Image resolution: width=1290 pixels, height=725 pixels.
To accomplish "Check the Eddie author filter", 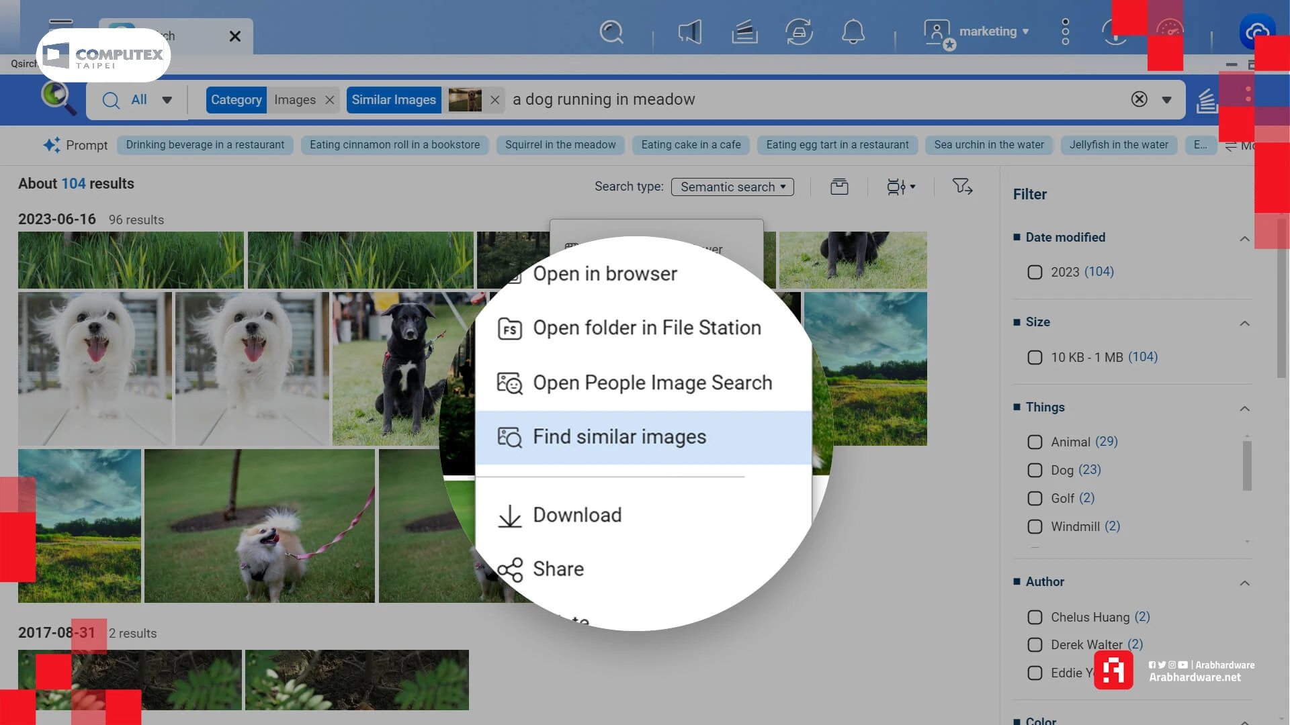I will coord(1035,673).
